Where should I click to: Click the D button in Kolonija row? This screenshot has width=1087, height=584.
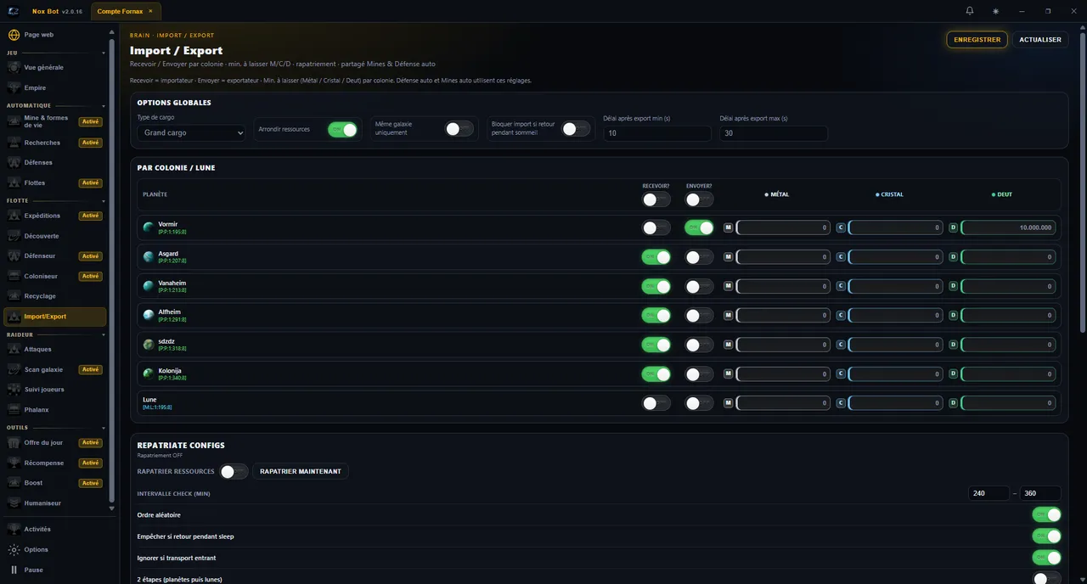tap(953, 373)
